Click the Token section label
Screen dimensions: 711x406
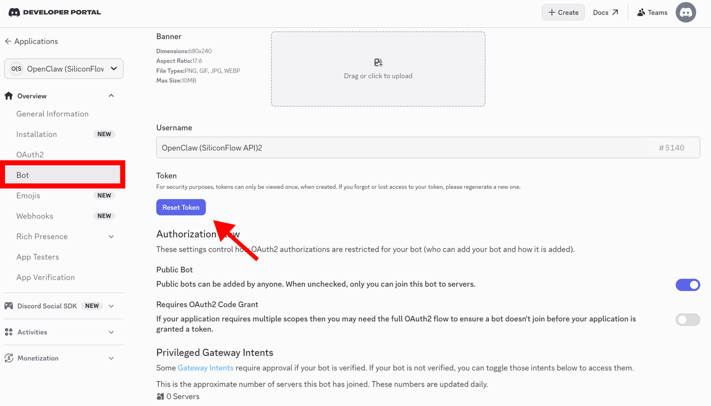[167, 176]
